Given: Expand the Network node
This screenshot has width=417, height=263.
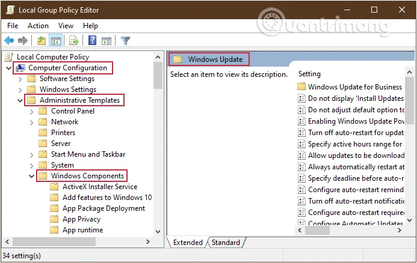Looking at the screenshot, I should point(32,122).
